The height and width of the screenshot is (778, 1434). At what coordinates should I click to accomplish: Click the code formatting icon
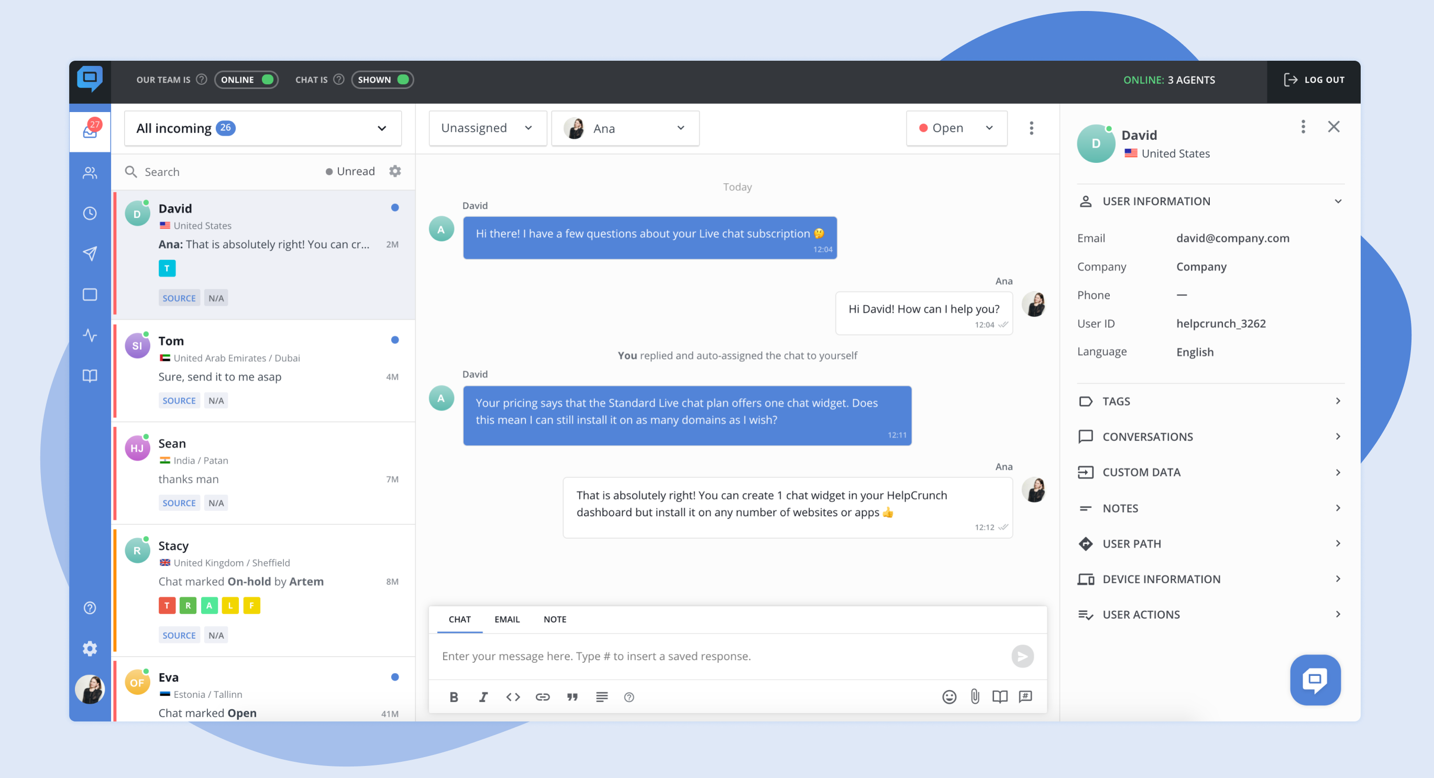coord(513,696)
